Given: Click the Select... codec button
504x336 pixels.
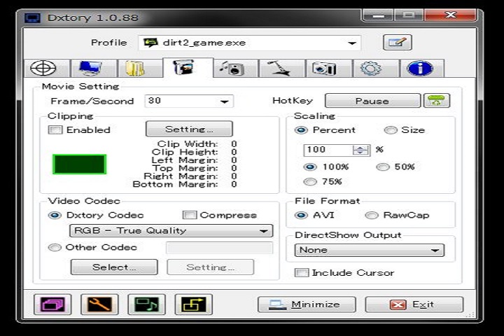Looking at the screenshot, I should 114,267.
